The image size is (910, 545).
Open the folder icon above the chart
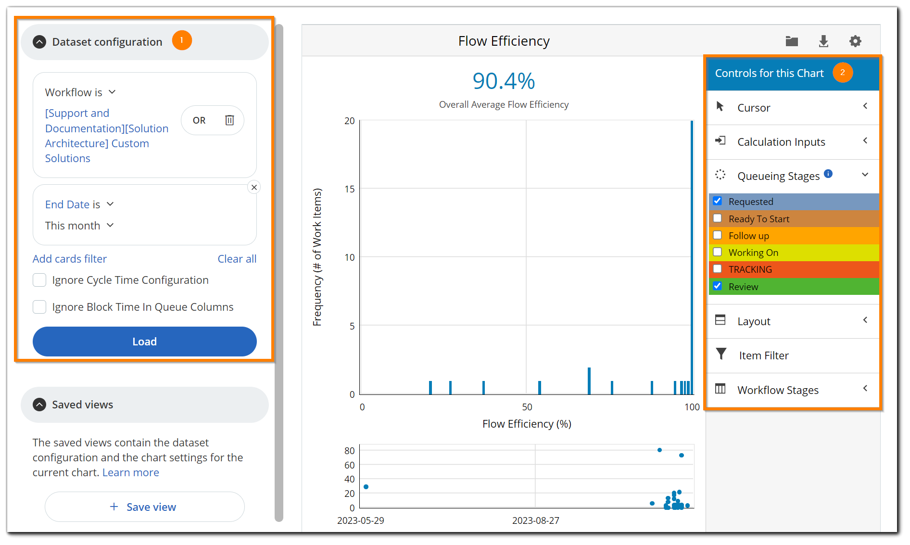tap(791, 41)
